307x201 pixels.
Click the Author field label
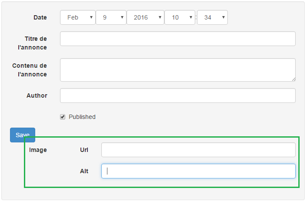coord(37,96)
